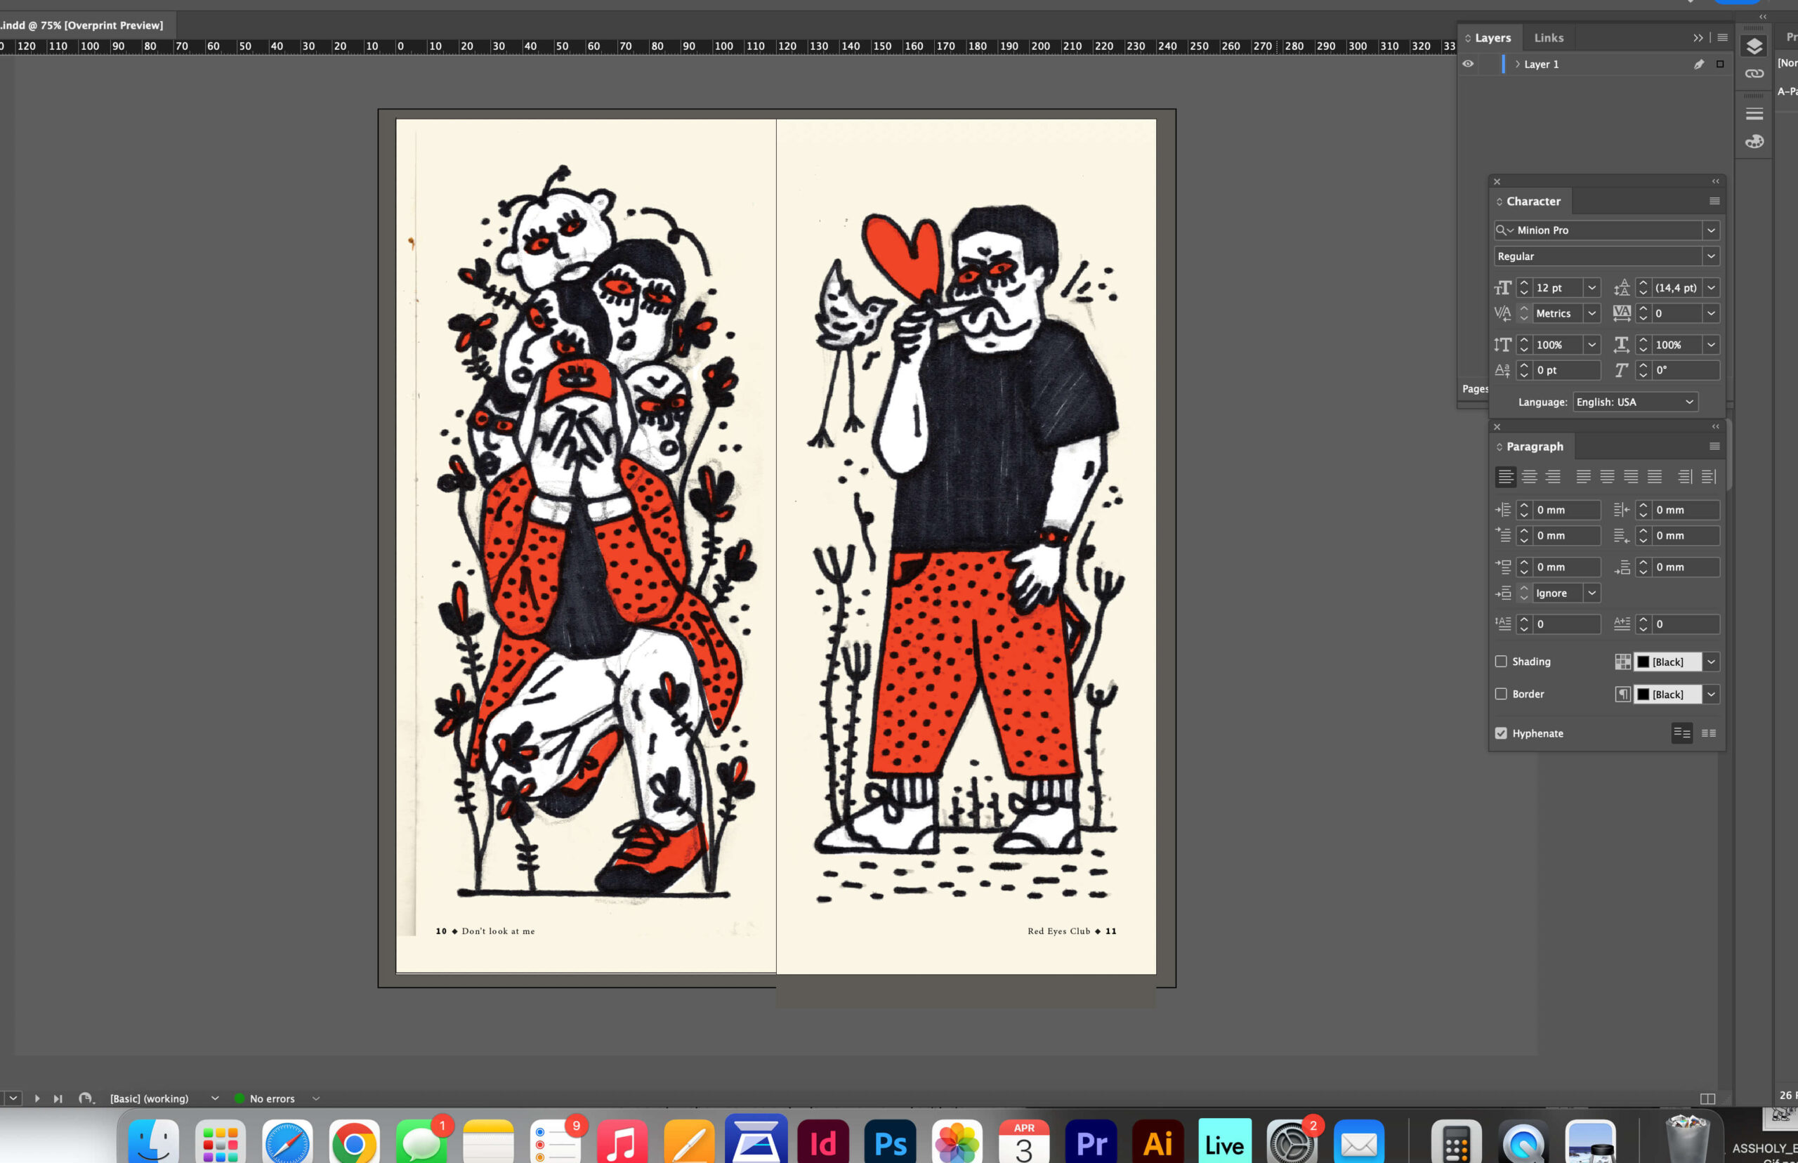Open the Layers panel dock icon
This screenshot has height=1163, width=1798.
[1754, 46]
